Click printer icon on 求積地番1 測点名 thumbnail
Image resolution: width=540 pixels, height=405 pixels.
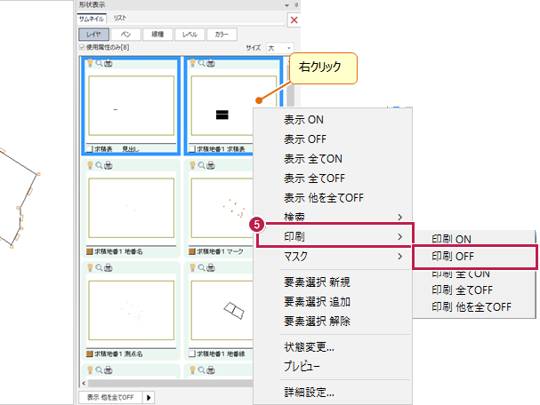107,266
